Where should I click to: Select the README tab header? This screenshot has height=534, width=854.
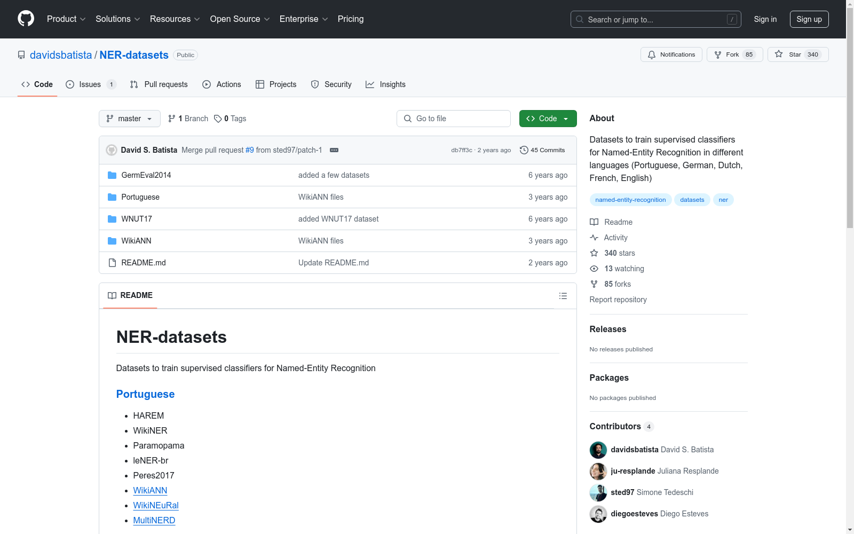click(130, 295)
